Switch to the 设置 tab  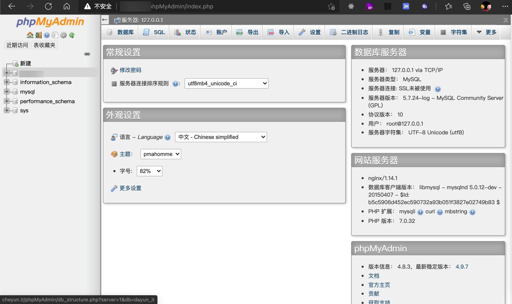point(310,32)
